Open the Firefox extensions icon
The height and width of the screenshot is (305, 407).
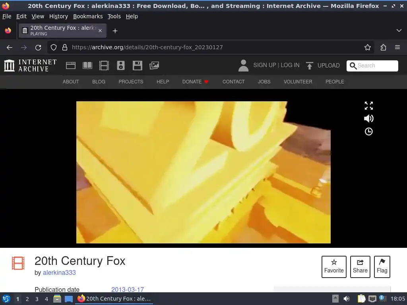click(383, 47)
